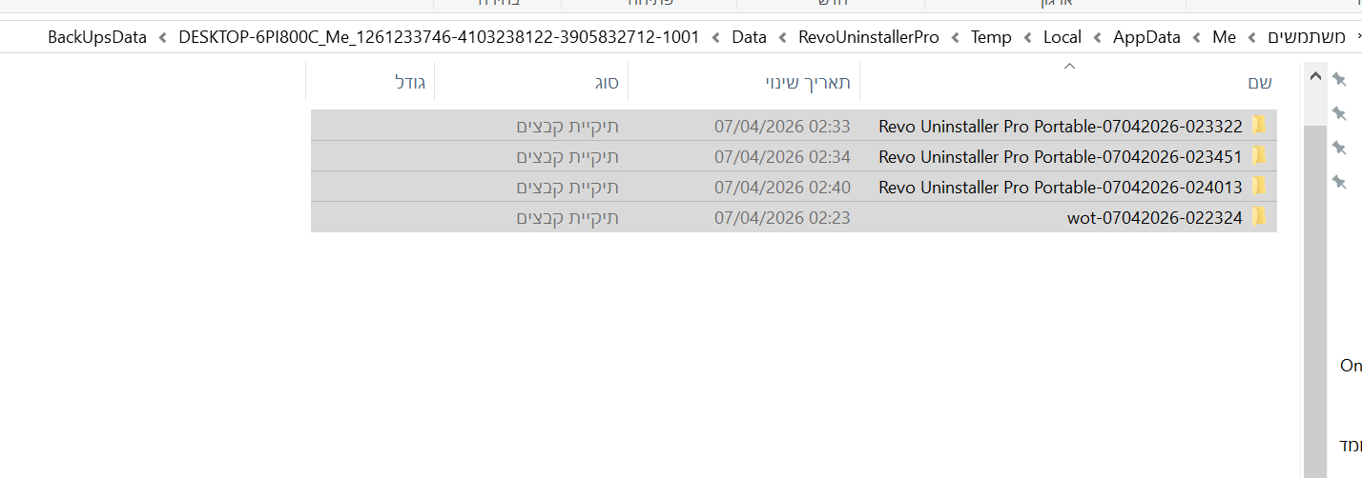Viewport: 1362px width, 478px height.
Task: Click the סוג column header
Action: 608,83
